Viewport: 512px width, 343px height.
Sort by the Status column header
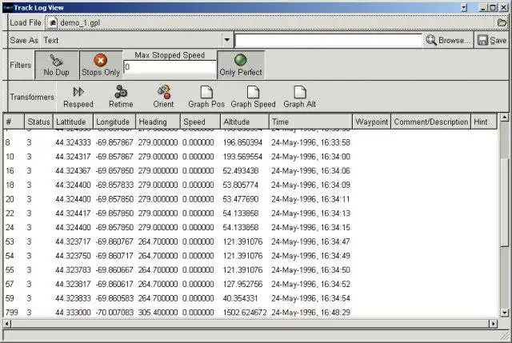38,122
